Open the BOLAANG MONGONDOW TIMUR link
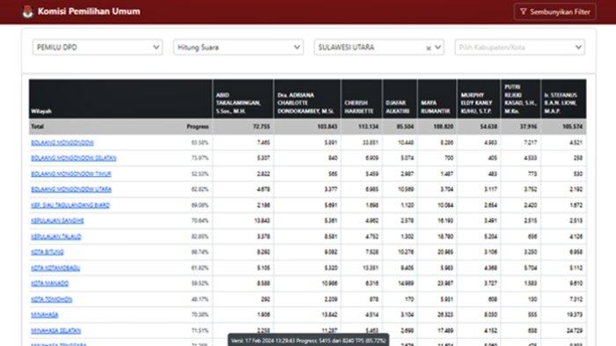616x346 pixels. point(71,173)
